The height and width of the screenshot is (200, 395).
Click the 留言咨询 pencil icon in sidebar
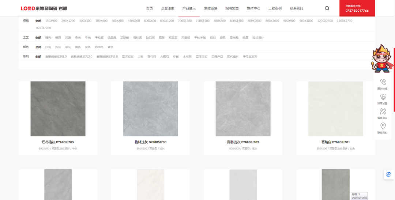tap(383, 112)
